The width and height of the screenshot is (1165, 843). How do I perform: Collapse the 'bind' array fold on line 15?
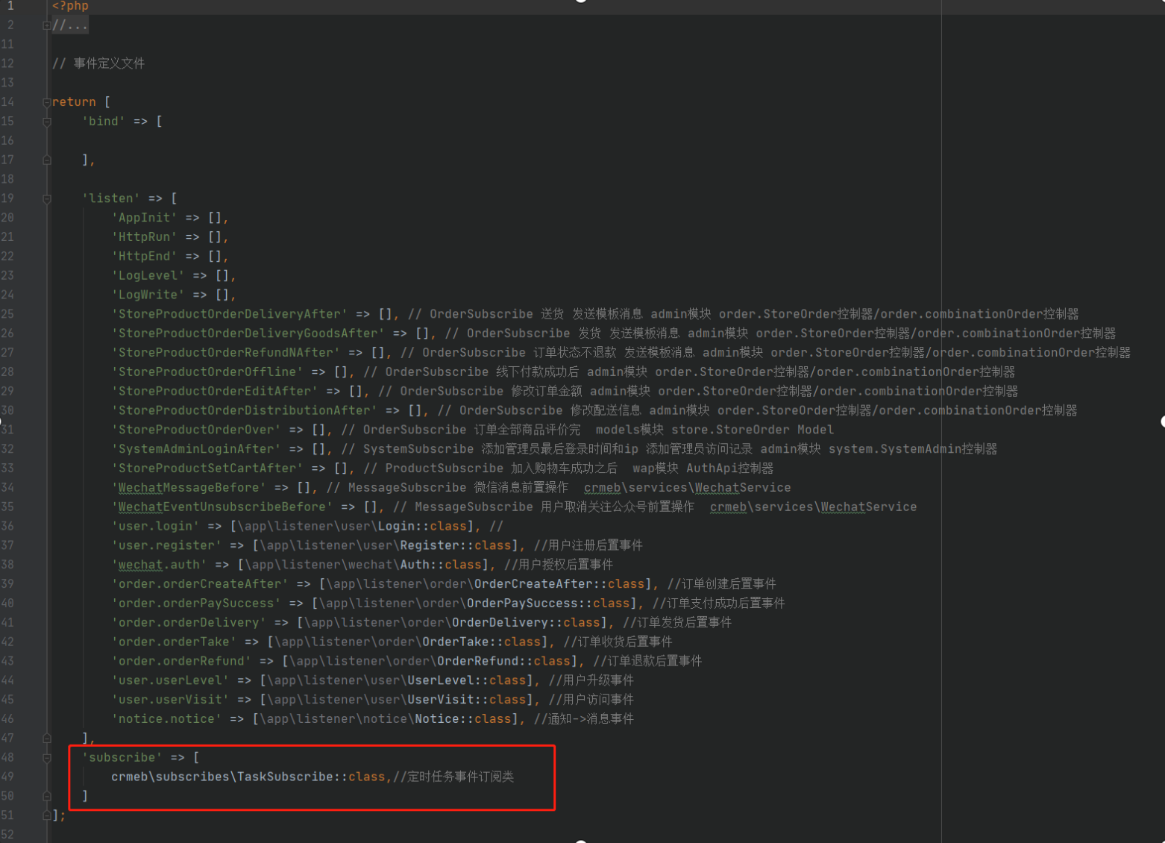[x=46, y=121]
